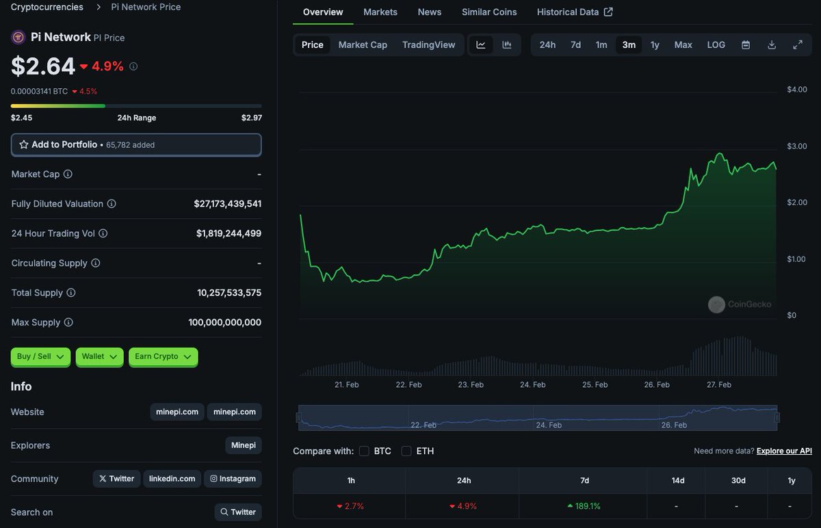This screenshot has height=528, width=821.
Task: Open first minepi.com website link
Action: [x=177, y=412]
